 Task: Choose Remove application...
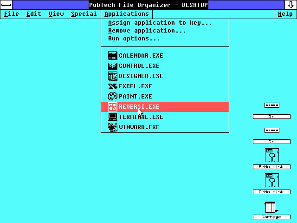point(165,31)
